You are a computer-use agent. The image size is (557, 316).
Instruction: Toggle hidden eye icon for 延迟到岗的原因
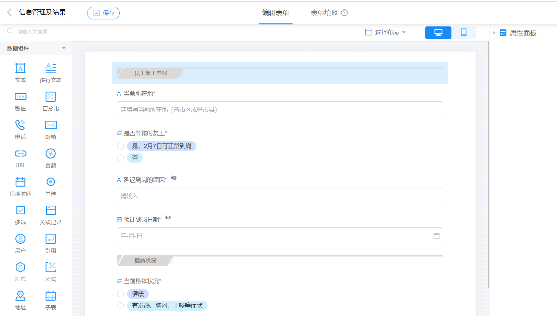[174, 178]
